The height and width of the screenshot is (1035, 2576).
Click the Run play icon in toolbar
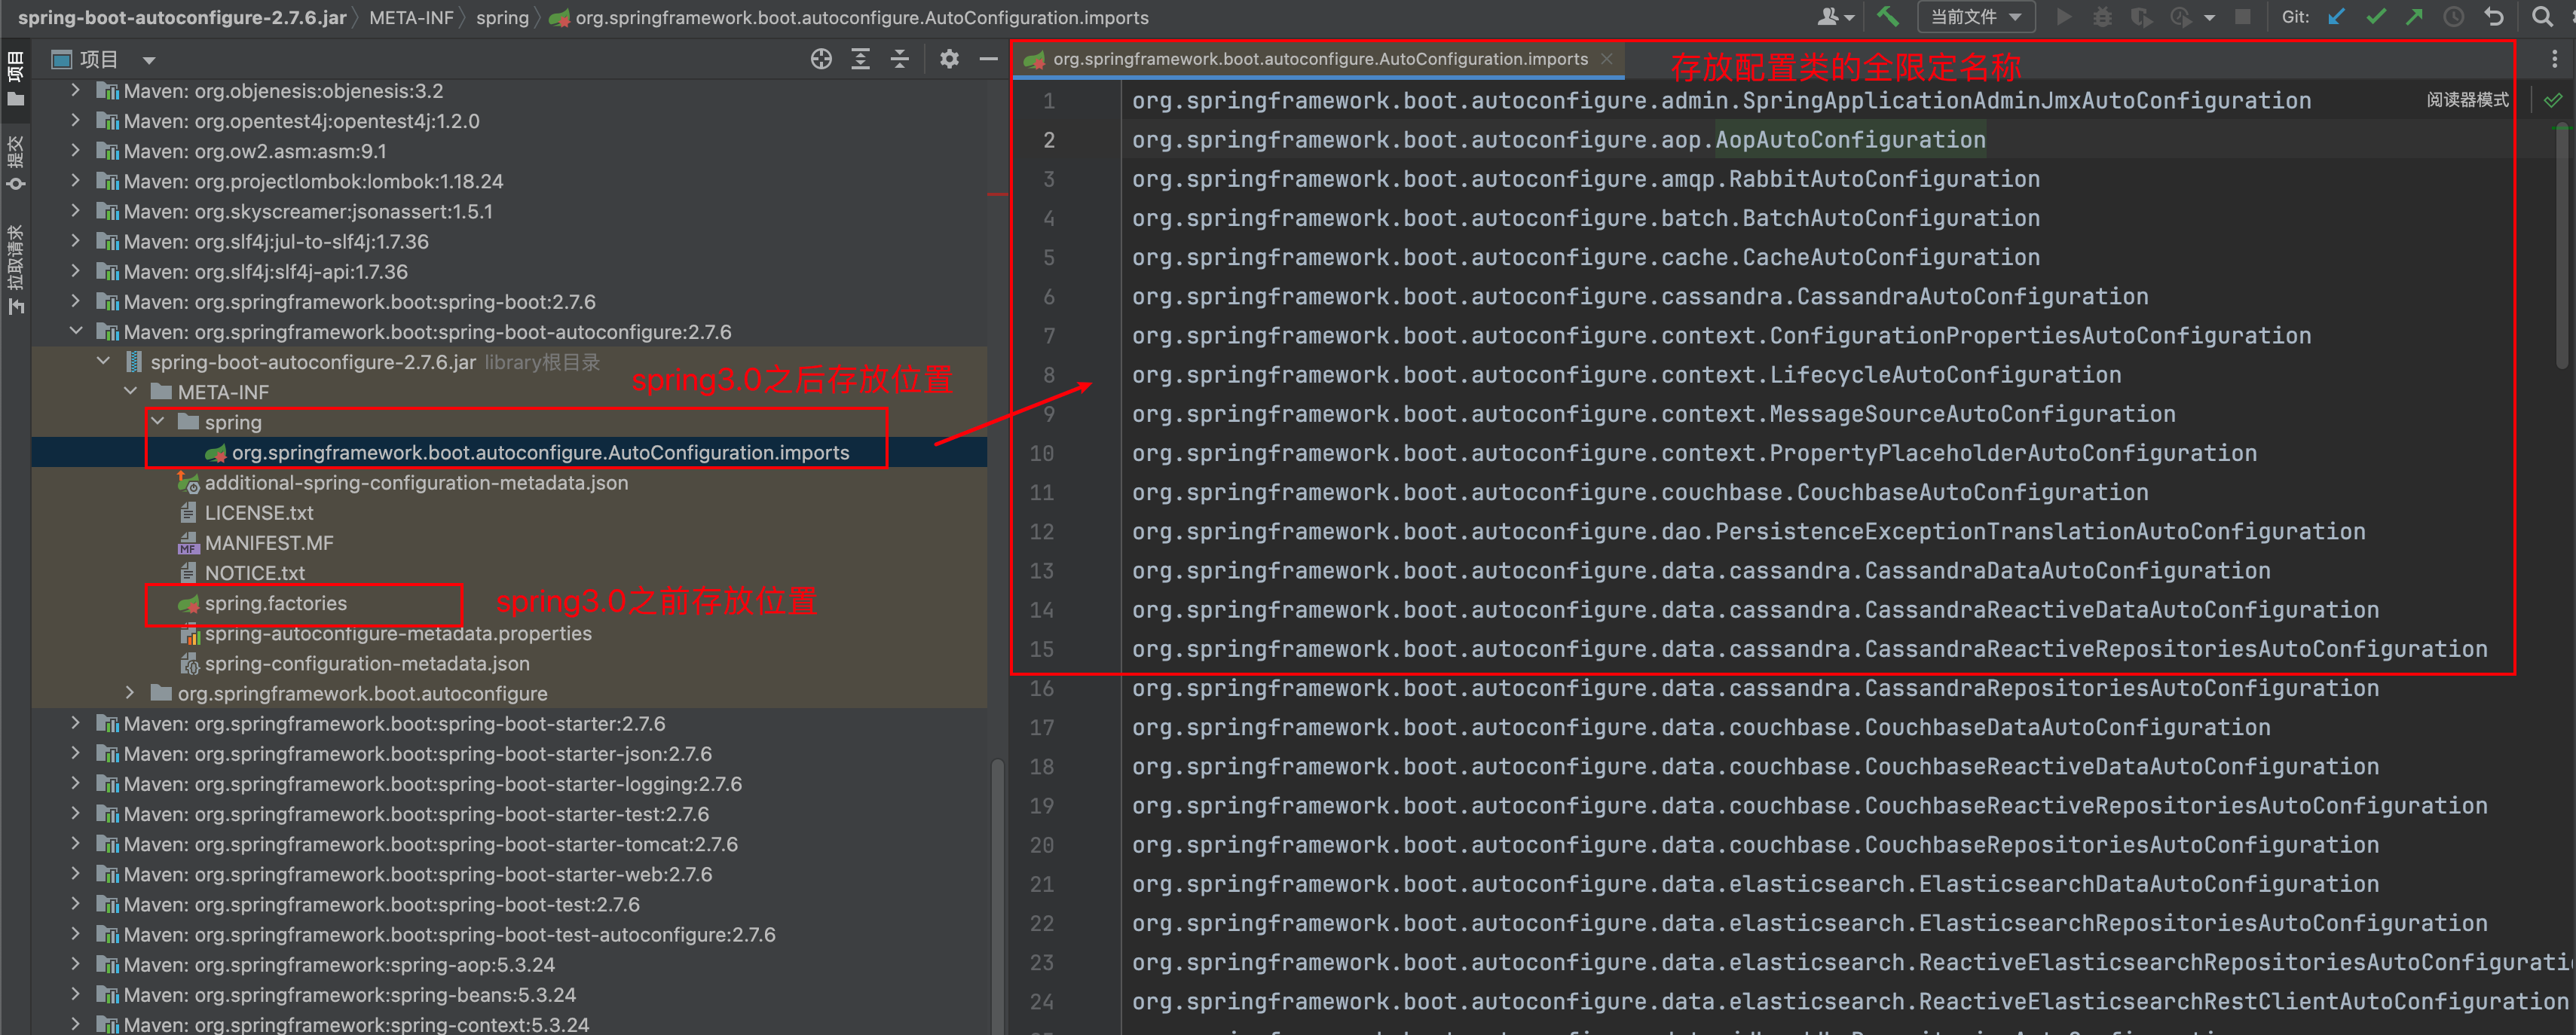[2063, 17]
